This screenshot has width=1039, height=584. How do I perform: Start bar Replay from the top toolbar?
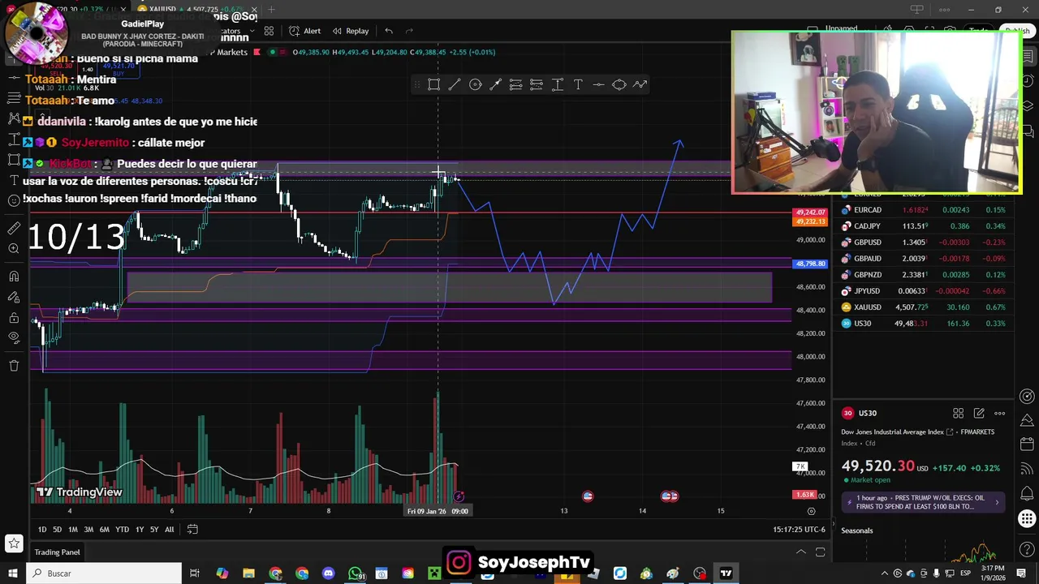tap(351, 31)
